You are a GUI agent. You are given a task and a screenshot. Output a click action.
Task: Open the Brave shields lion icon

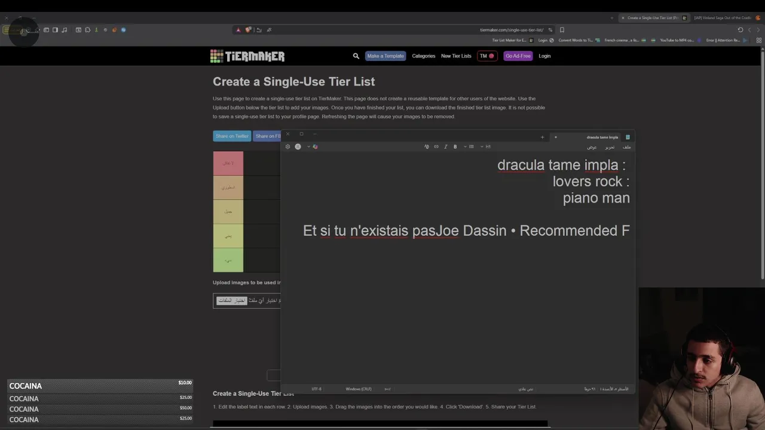(248, 30)
